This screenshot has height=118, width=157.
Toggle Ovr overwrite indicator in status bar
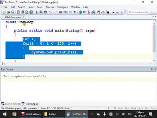(x=127, y=108)
